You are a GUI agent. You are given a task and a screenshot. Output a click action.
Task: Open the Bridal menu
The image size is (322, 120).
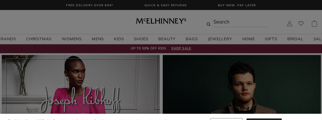pyautogui.click(x=295, y=39)
